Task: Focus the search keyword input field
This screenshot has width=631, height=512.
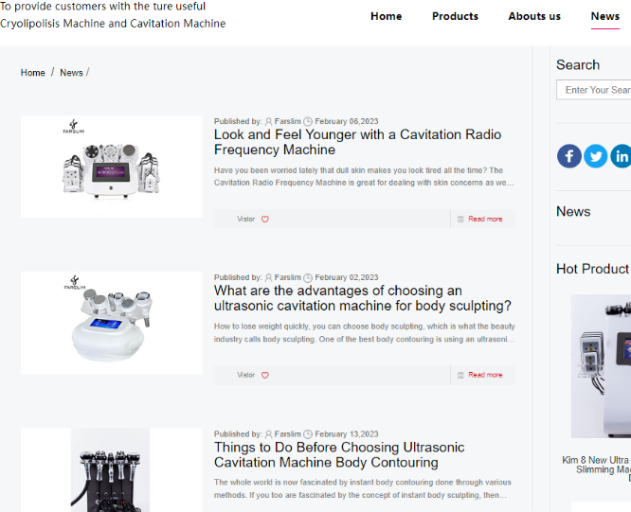Action: [595, 90]
